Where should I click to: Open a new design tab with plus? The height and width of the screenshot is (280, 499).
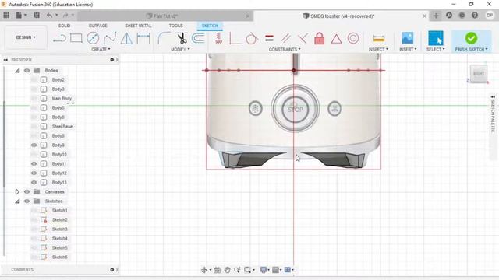436,16
